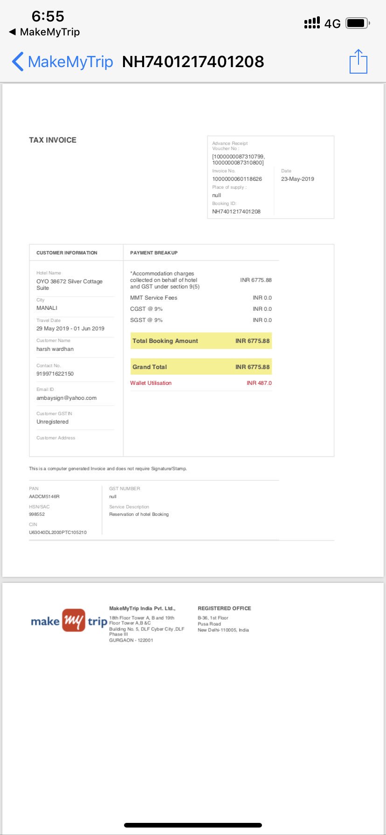Screen dimensions: 386x835
Task: Tap GURGAON - 122001 address line
Action: point(131,640)
